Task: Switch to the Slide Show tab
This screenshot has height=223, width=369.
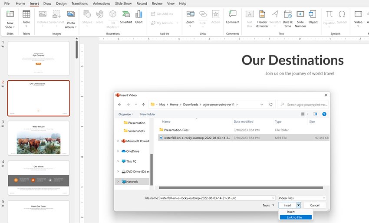Action: tap(123, 3)
